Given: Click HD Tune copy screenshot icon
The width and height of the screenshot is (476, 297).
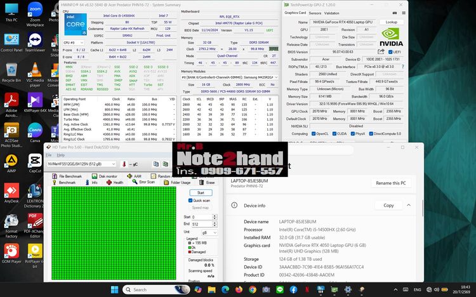Looking at the screenshot, I should (x=166, y=164).
